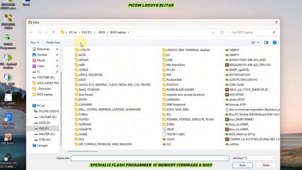
Task: Select LENOVO, IBM, THINKPAD folder
Action: [x=188, y=50]
